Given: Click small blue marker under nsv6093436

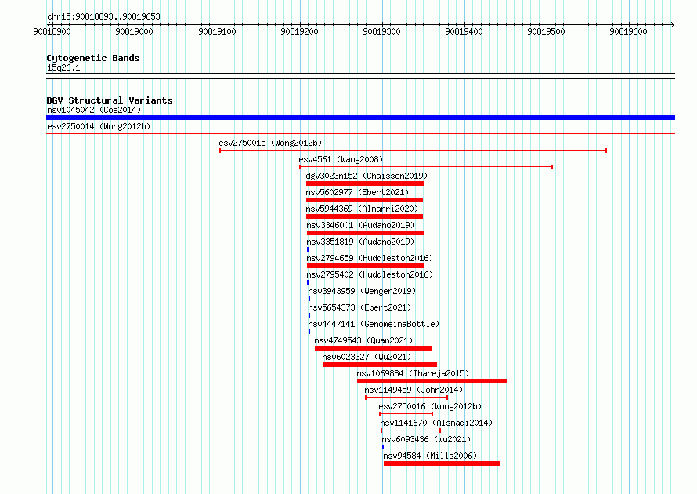Looking at the screenshot, I should pos(383,447).
